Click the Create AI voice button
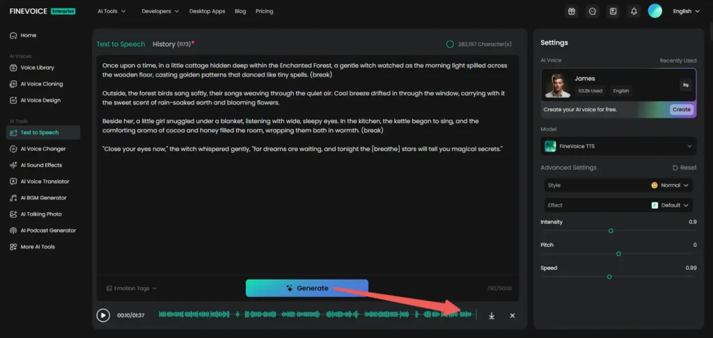 click(x=681, y=109)
